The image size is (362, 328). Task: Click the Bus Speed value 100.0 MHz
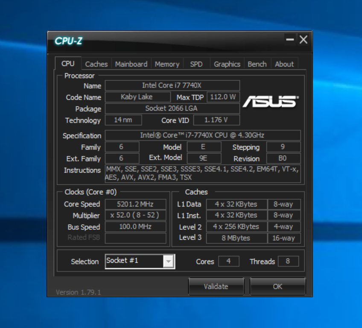click(135, 227)
